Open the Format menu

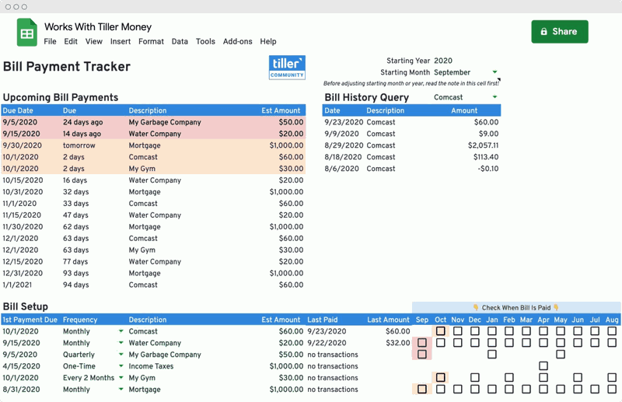click(151, 41)
